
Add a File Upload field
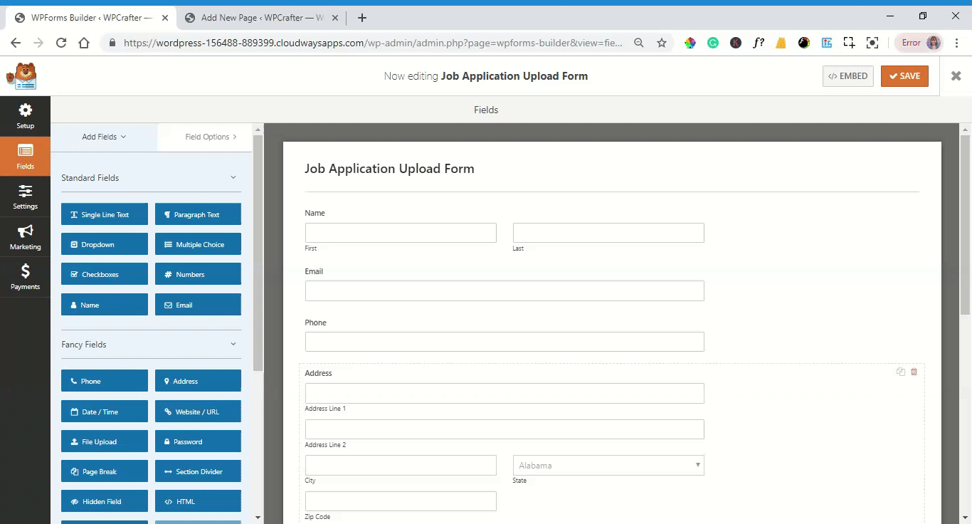click(x=105, y=441)
